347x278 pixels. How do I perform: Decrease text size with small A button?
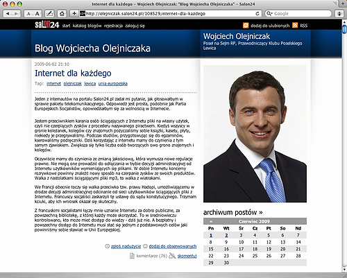pos(28,14)
